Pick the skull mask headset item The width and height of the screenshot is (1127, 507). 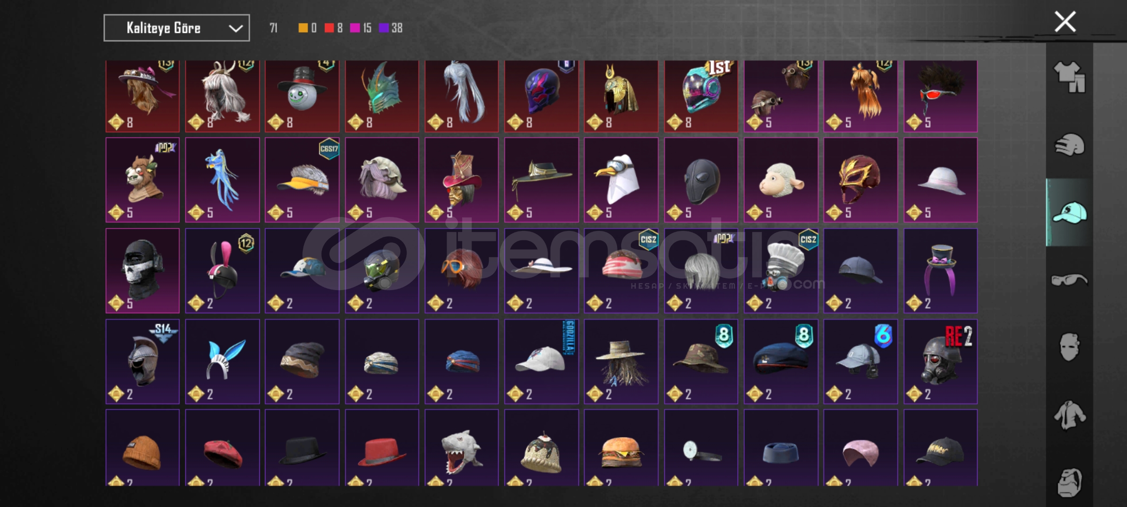point(143,270)
